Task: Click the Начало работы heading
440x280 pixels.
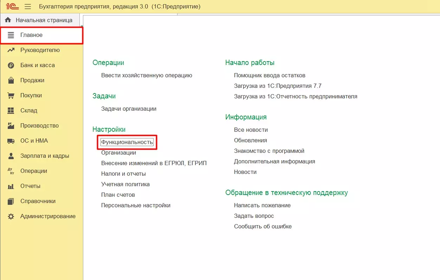Action: [x=250, y=63]
